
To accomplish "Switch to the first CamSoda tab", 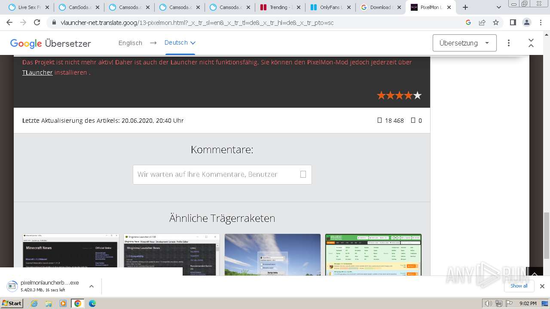I will tap(79, 7).
